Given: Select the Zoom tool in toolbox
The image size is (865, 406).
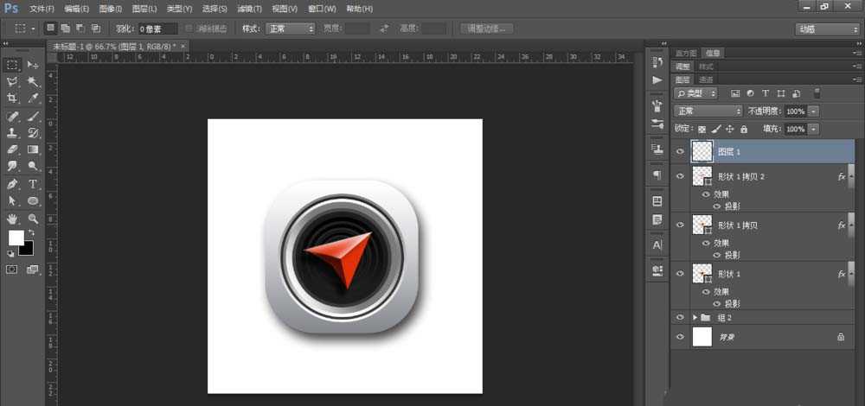Looking at the screenshot, I should coord(33,219).
